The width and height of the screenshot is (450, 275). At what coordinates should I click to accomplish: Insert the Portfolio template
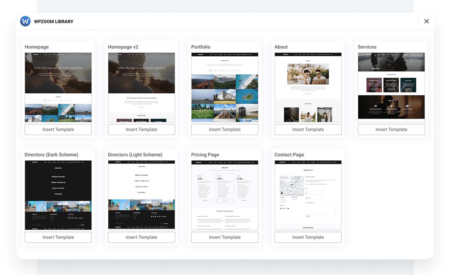pos(224,130)
